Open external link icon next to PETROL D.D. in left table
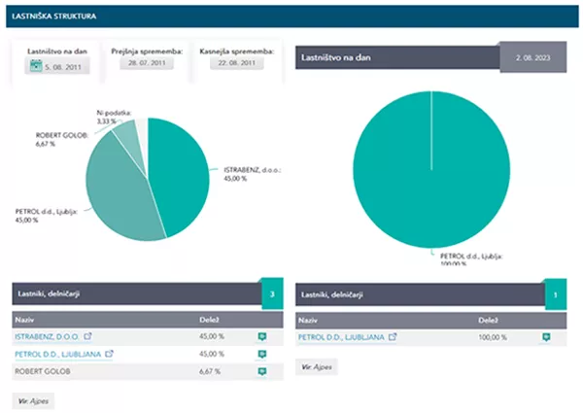This screenshot has width=583, height=413. [x=108, y=354]
